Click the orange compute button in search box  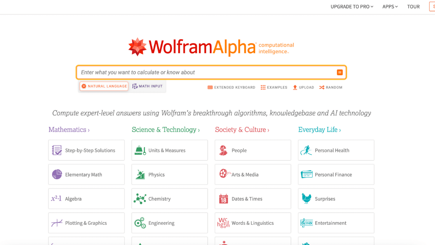(339, 72)
